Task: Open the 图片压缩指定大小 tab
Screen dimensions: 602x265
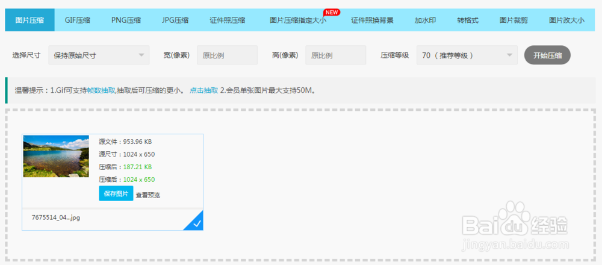Action: [298, 20]
